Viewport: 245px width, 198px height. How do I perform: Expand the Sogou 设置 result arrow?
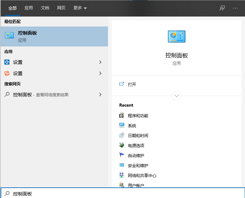tap(100, 73)
